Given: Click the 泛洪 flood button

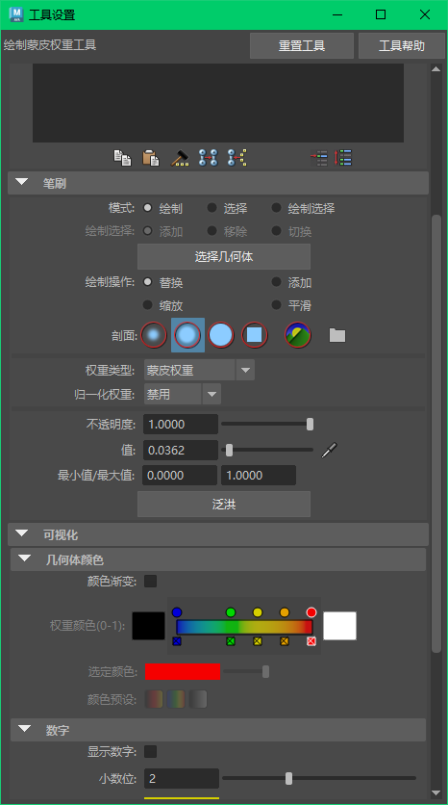Looking at the screenshot, I should 224,505.
